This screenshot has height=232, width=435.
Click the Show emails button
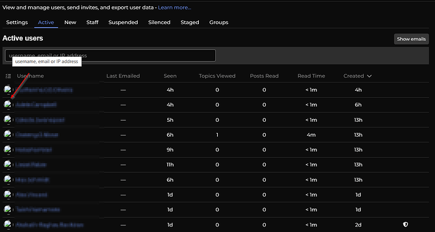click(x=411, y=39)
